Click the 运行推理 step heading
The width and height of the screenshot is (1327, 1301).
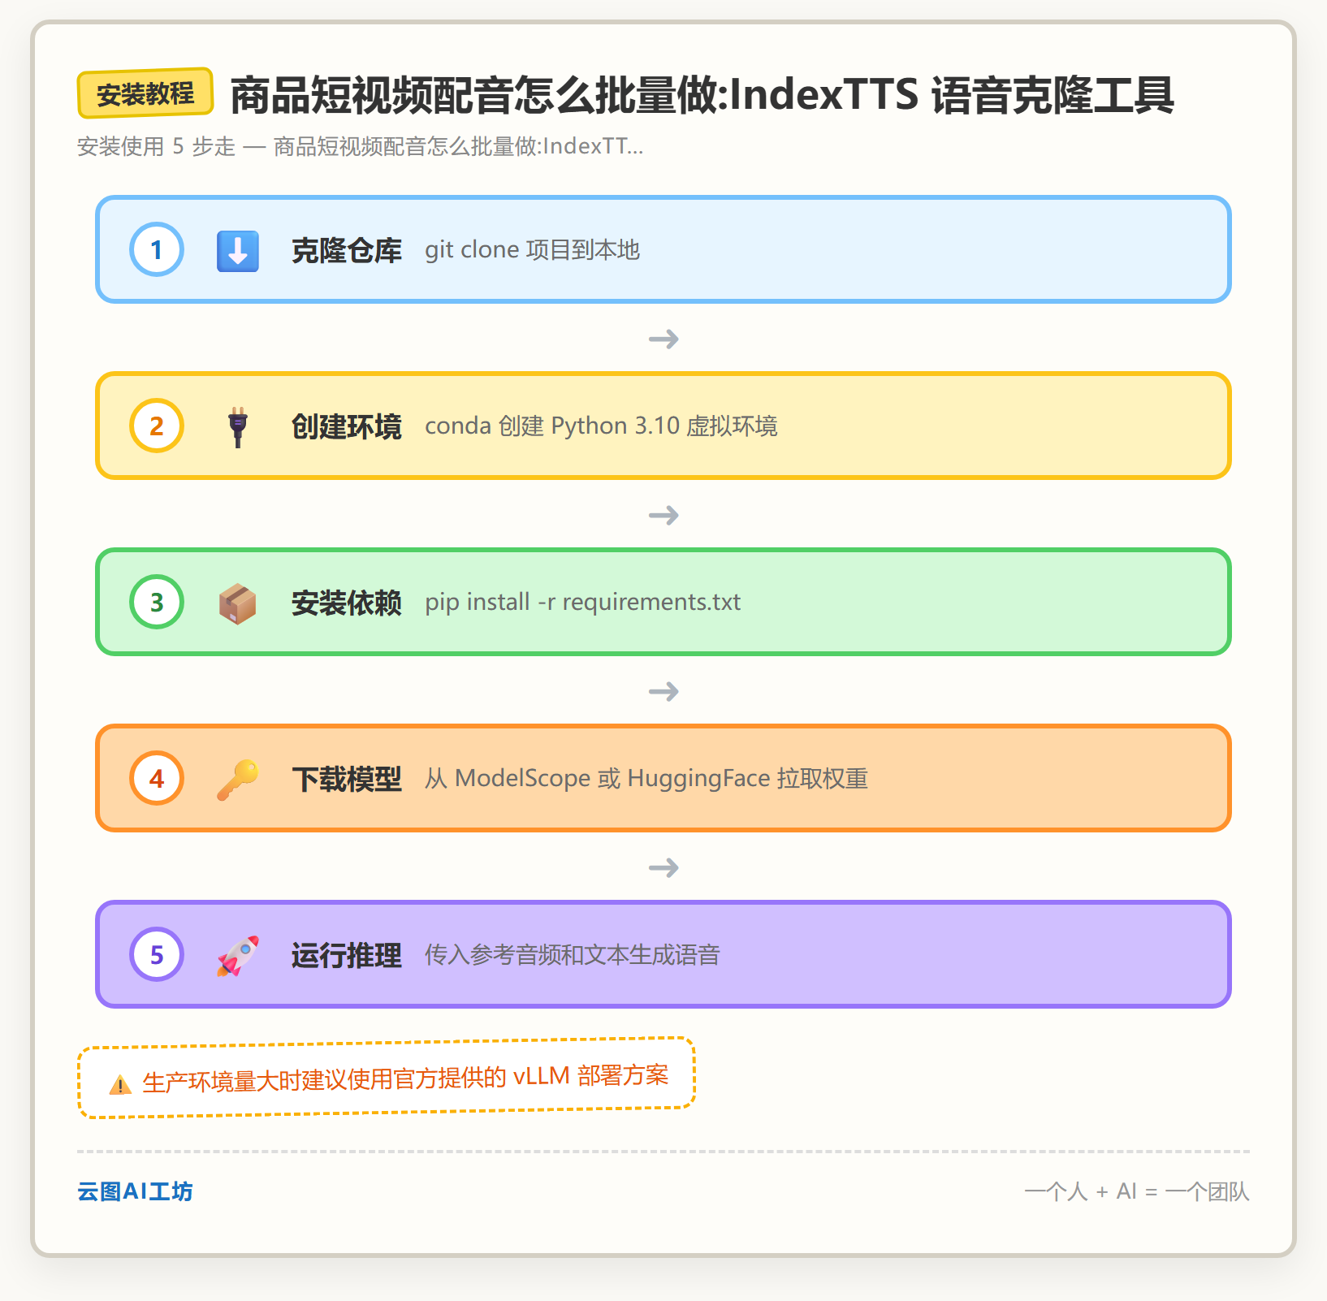click(347, 955)
